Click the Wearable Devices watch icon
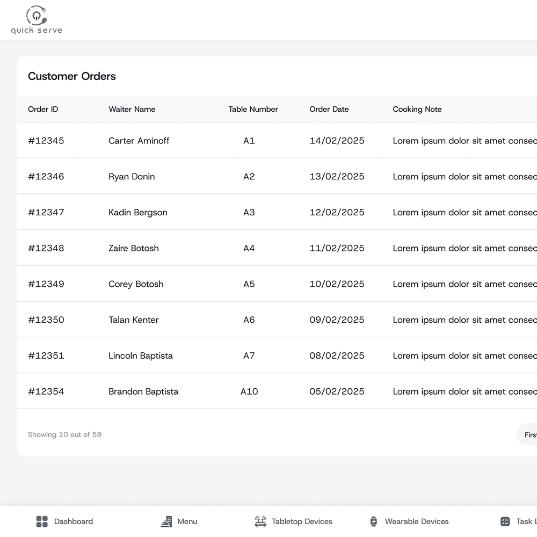The height and width of the screenshot is (537, 537). click(374, 521)
